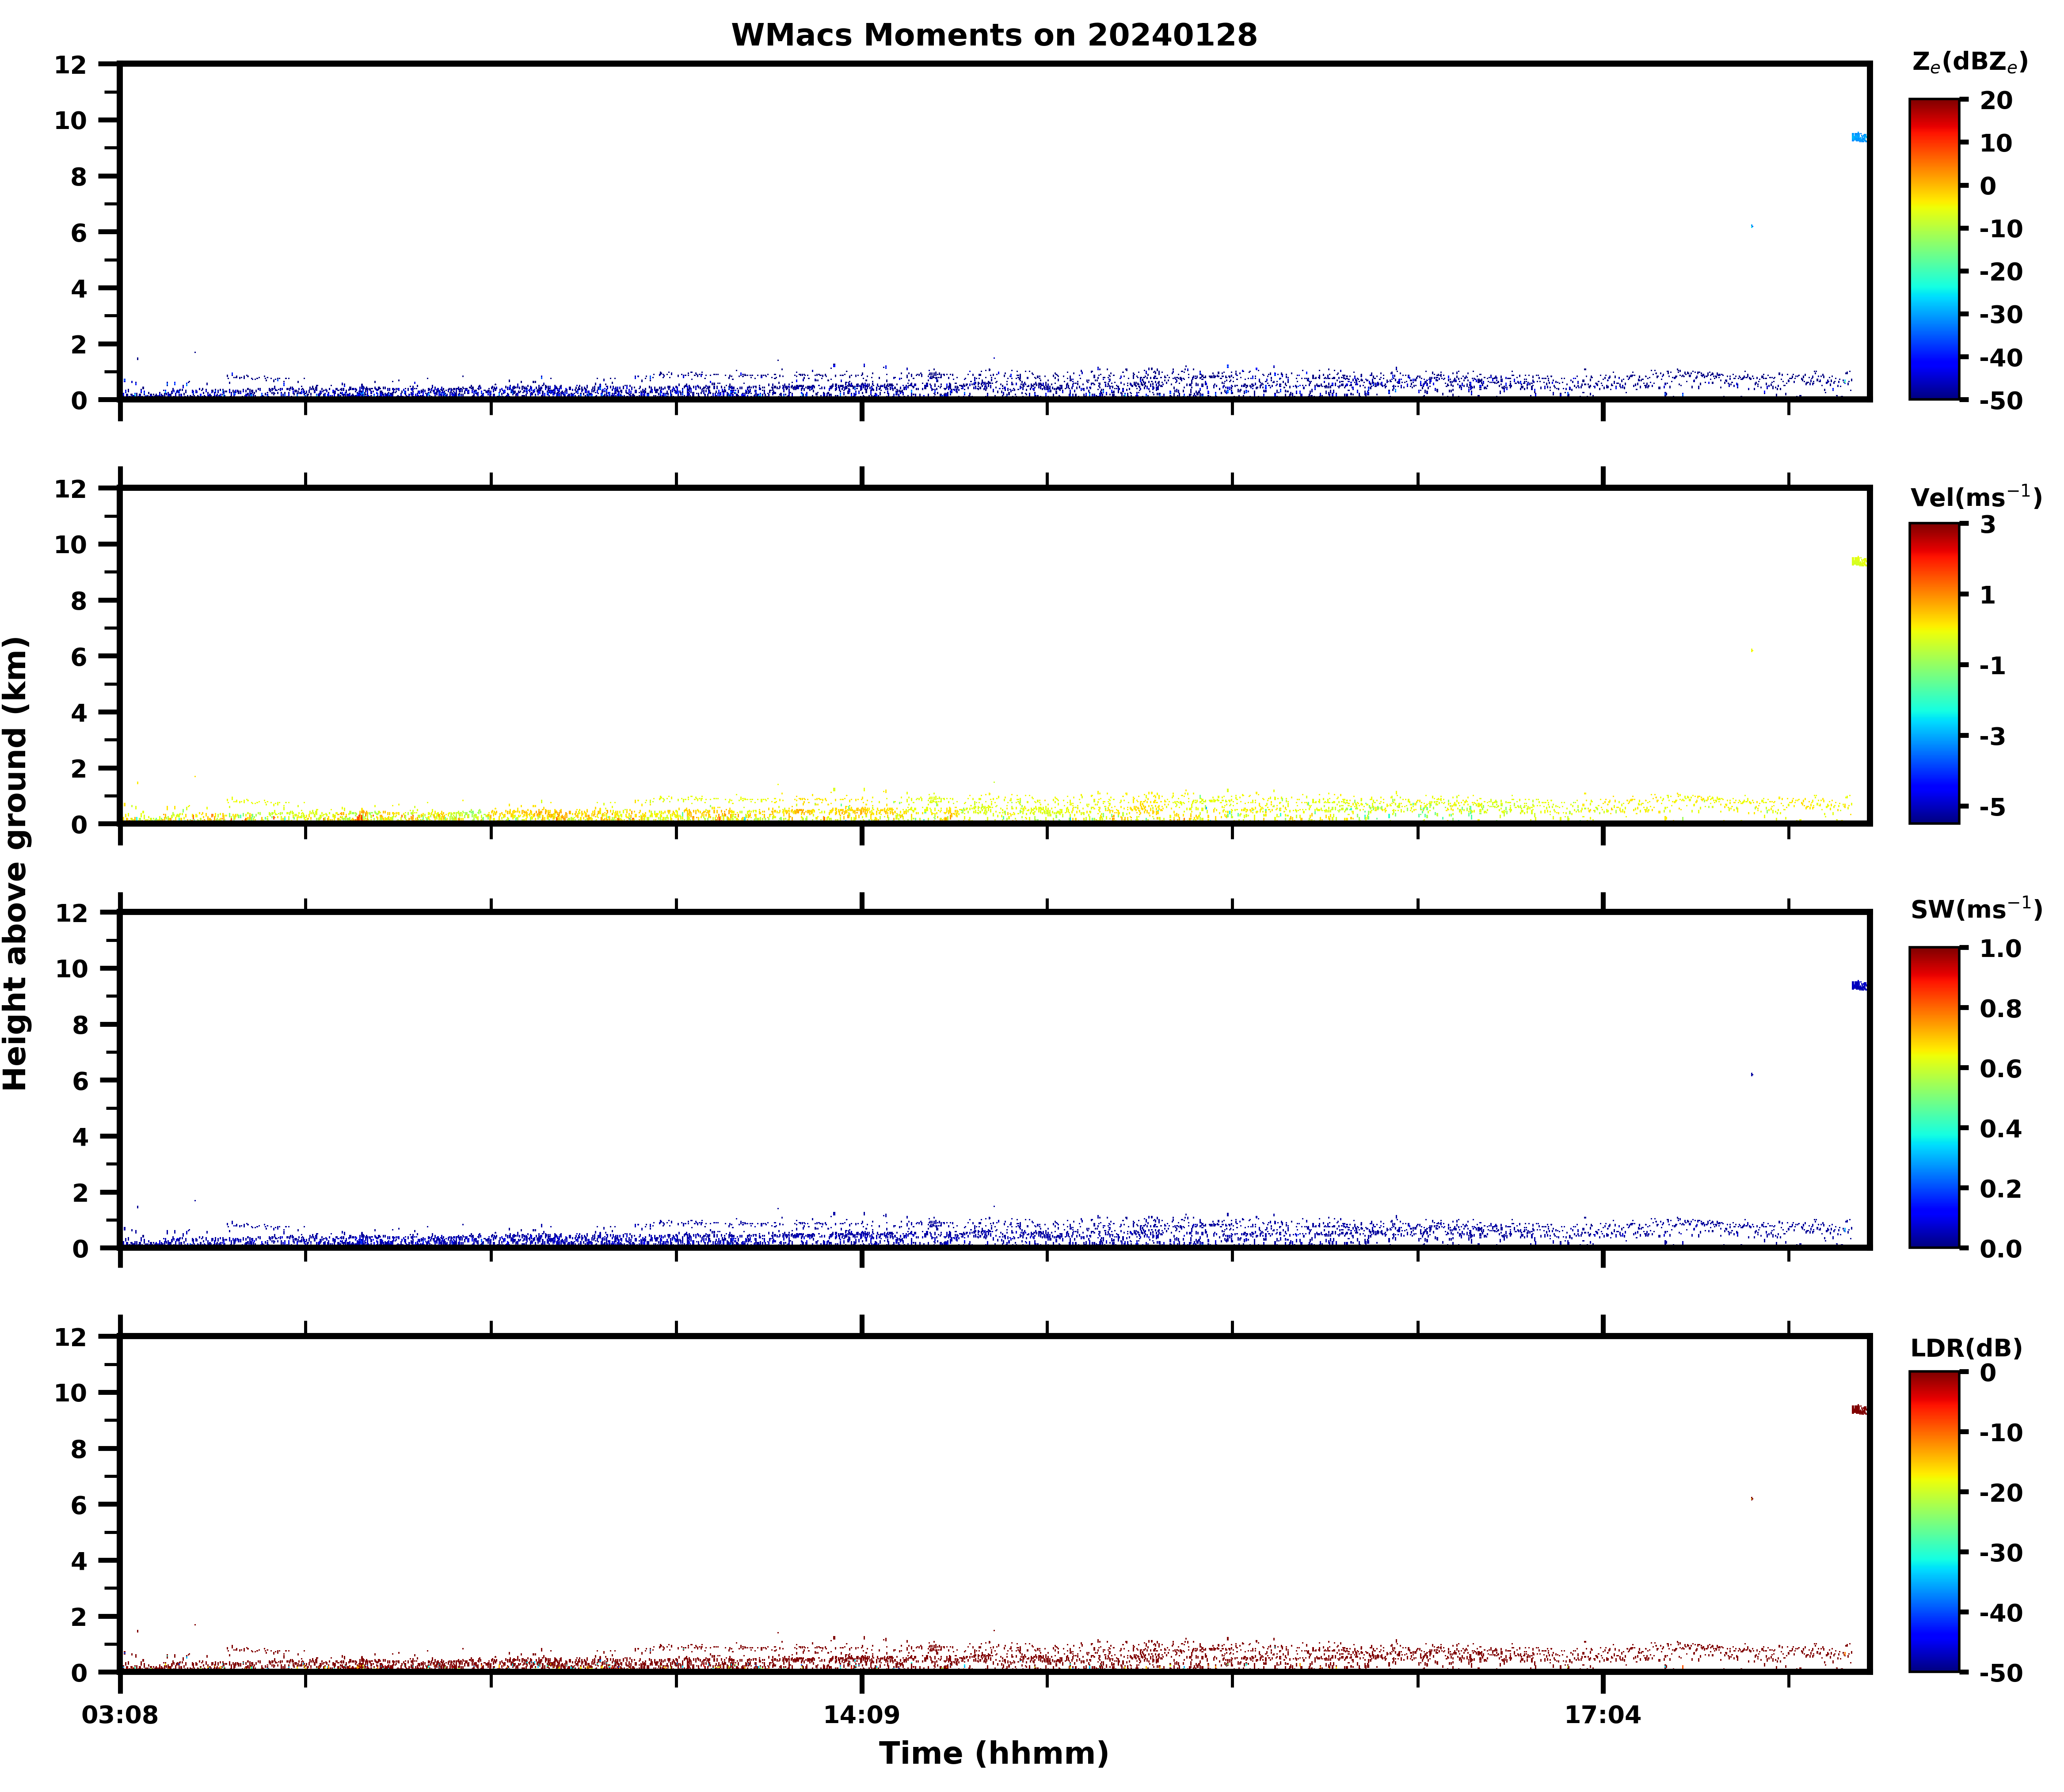The height and width of the screenshot is (1792, 2064).
Task: Click the 14:09 time tick label
Action: pos(861,1716)
